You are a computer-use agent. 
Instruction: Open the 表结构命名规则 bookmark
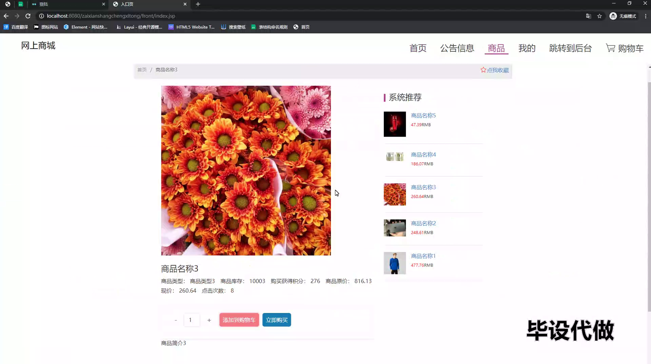pyautogui.click(x=269, y=27)
